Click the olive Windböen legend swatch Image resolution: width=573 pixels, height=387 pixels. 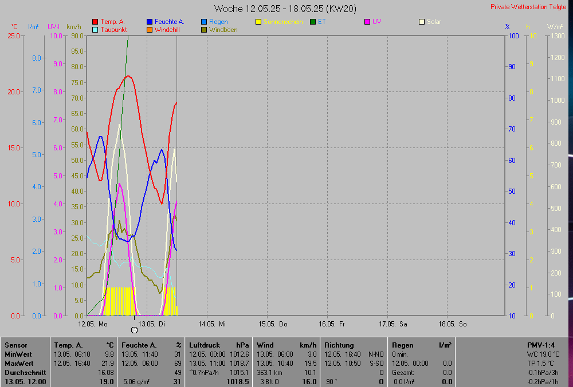(x=204, y=30)
